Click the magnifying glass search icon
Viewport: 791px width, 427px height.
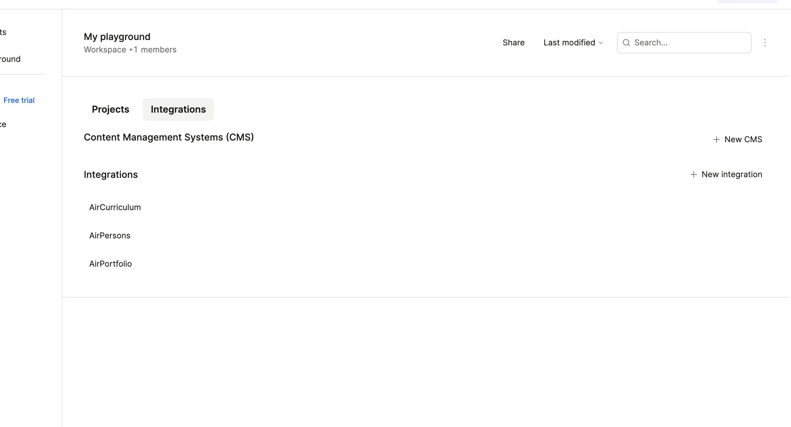tap(626, 43)
